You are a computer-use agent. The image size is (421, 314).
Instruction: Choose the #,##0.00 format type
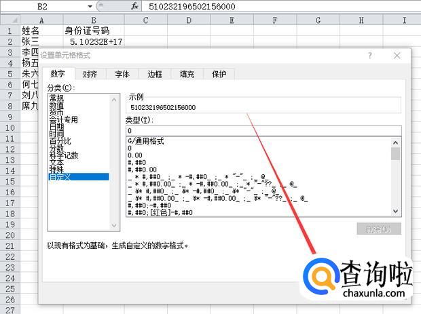(x=142, y=170)
